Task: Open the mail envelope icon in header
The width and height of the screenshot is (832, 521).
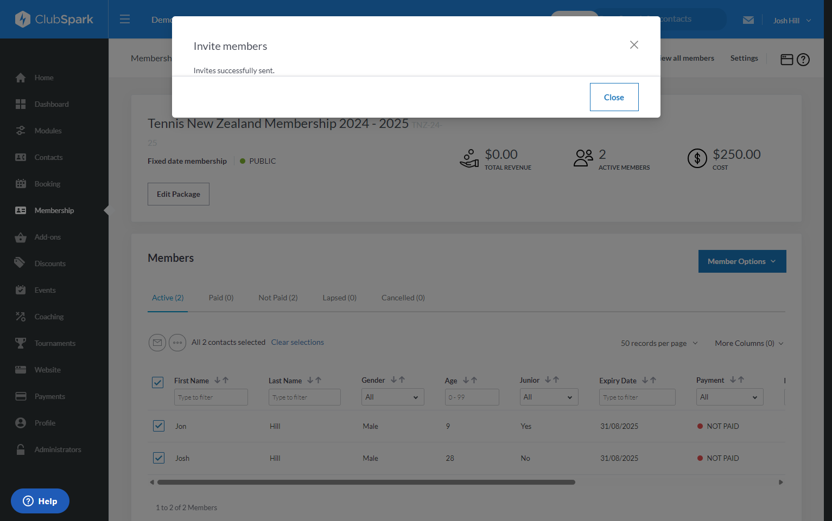Action: click(x=748, y=20)
